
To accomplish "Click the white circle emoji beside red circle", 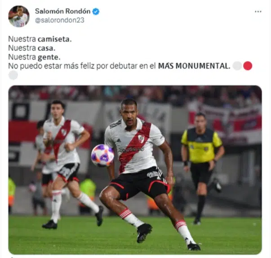I will tap(237, 66).
